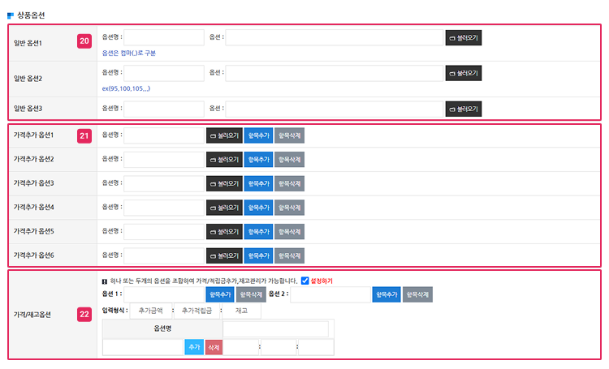This screenshot has height=369, width=609.
Task: Focus 옵션명 field of 가격추가 옵션5
Action: (x=164, y=232)
